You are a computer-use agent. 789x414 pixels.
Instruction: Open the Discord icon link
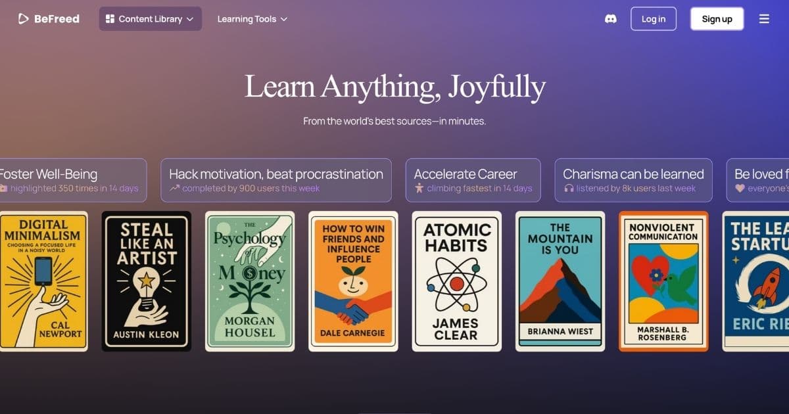611,19
